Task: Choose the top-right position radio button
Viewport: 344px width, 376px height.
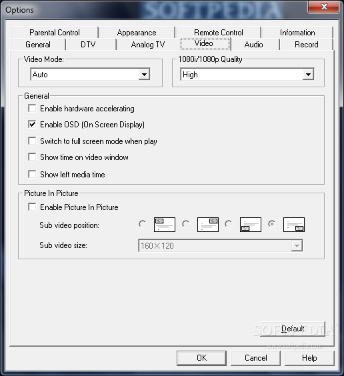Action: (x=185, y=224)
